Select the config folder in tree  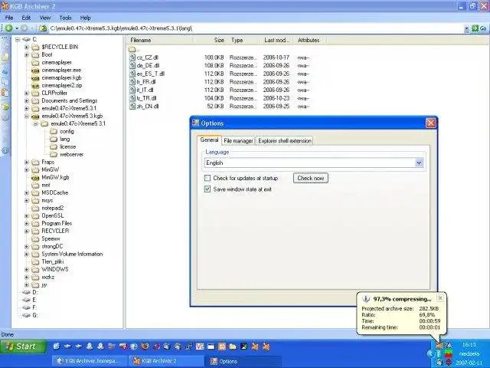67,131
